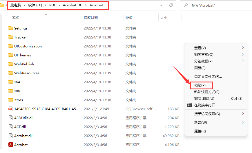The image size is (252, 153).
Task: Select the Acrobat.dll file name
Action: click(23, 136)
